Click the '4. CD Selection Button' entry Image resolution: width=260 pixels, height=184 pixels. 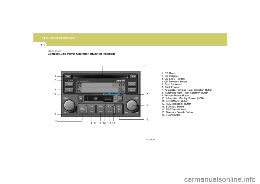(x=174, y=82)
